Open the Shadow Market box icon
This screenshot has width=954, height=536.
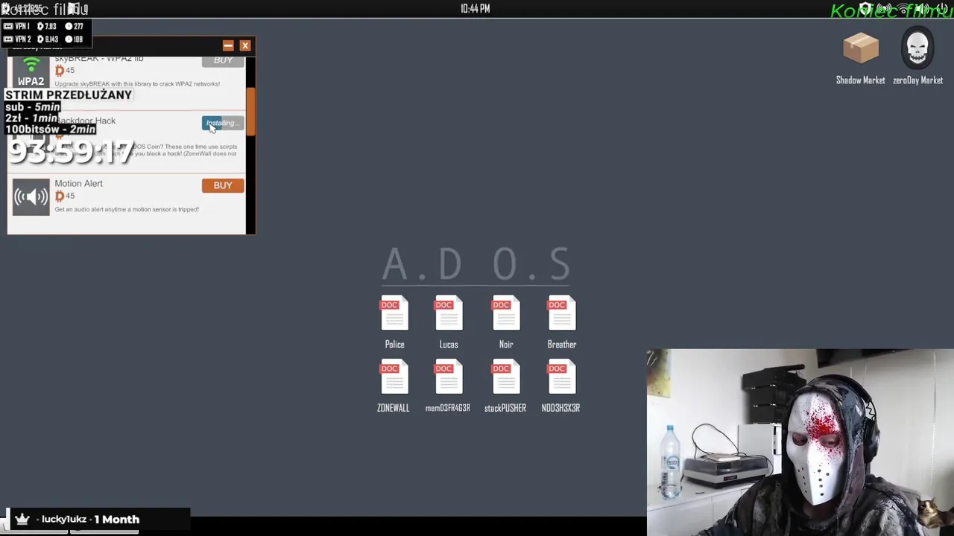(861, 49)
